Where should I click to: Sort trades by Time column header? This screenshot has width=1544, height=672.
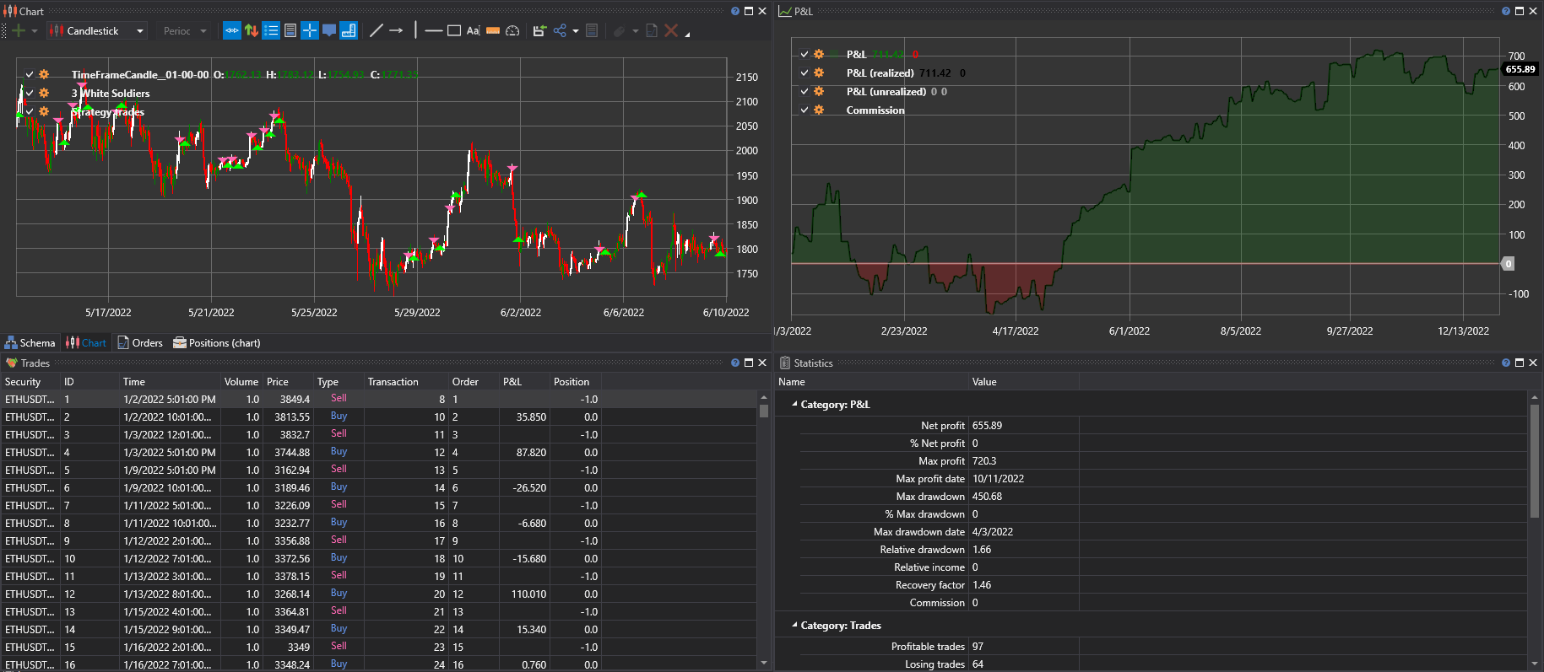click(169, 381)
